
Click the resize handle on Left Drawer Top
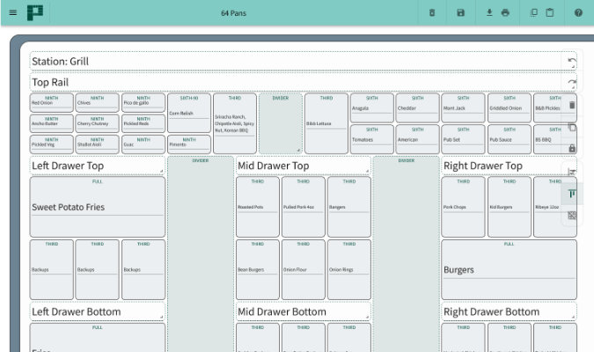tap(161, 170)
